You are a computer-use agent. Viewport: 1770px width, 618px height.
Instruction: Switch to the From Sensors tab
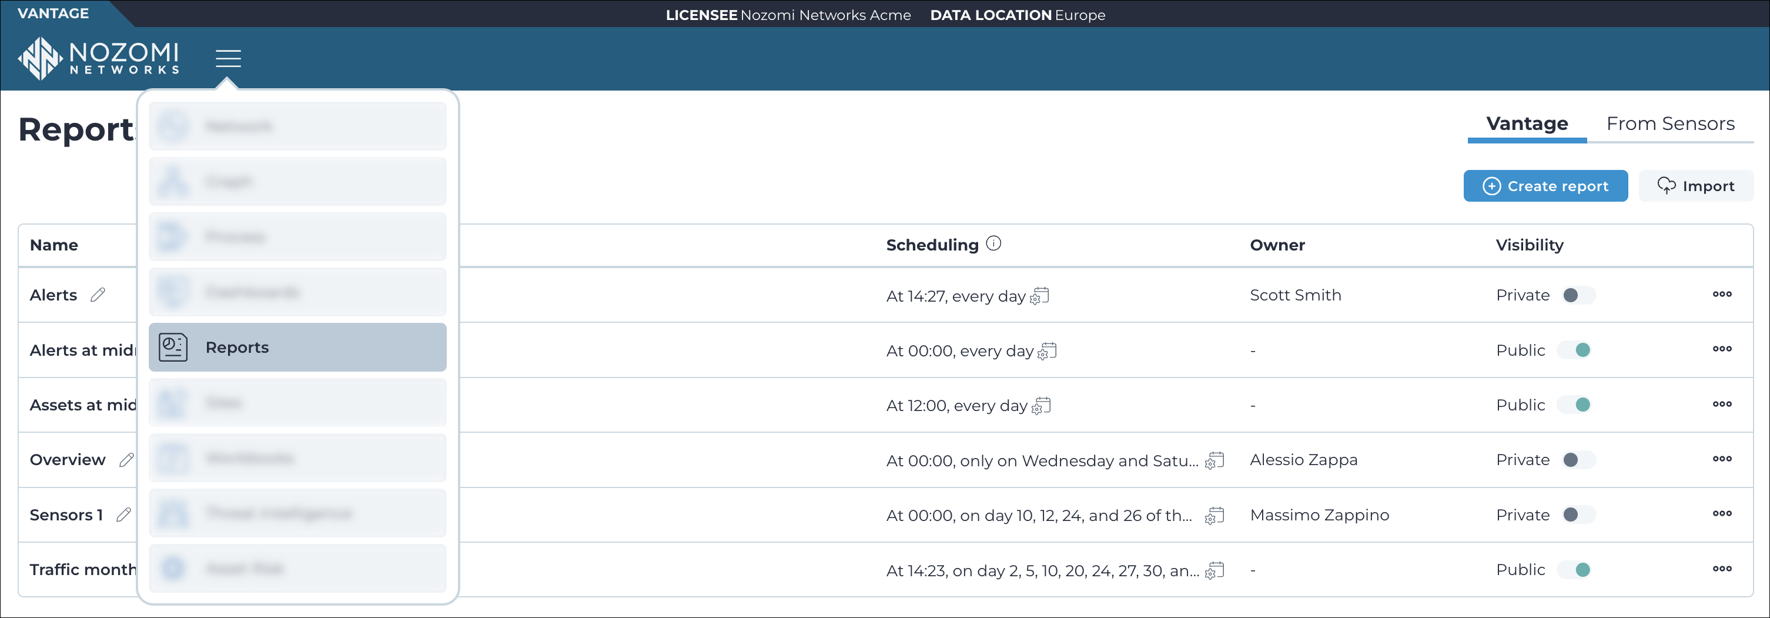pyautogui.click(x=1671, y=125)
